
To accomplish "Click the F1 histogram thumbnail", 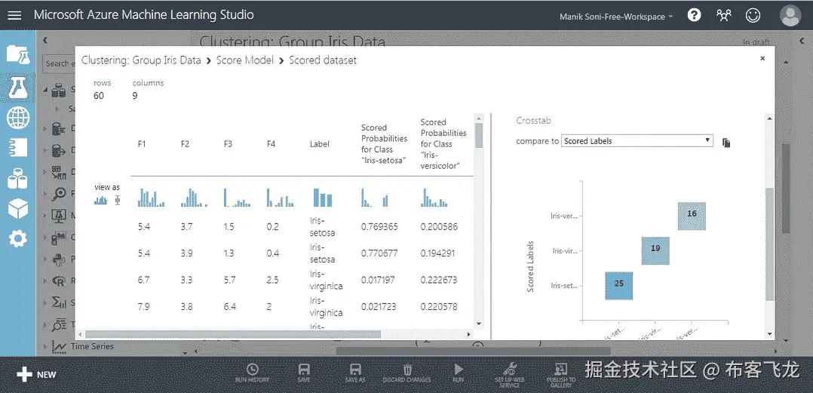I will (x=151, y=198).
